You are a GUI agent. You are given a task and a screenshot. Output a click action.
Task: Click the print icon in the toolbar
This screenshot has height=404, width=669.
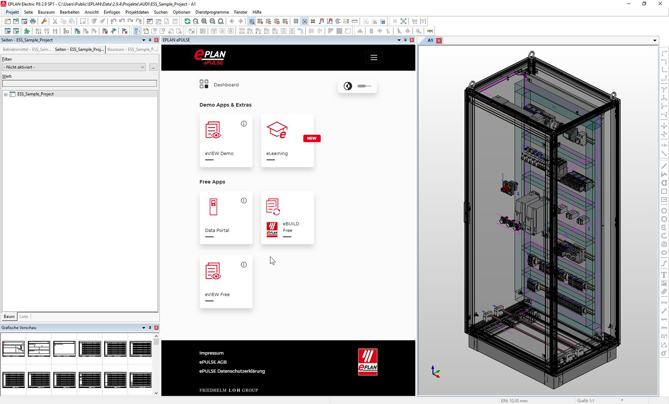coord(33,22)
